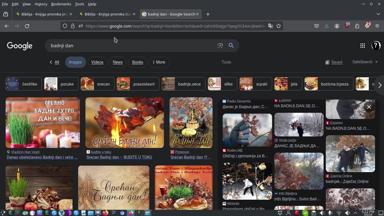
Task: Bookmark this page with star icon
Action: (279, 26)
